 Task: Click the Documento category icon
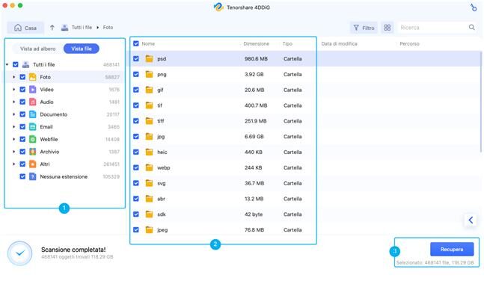tap(33, 114)
